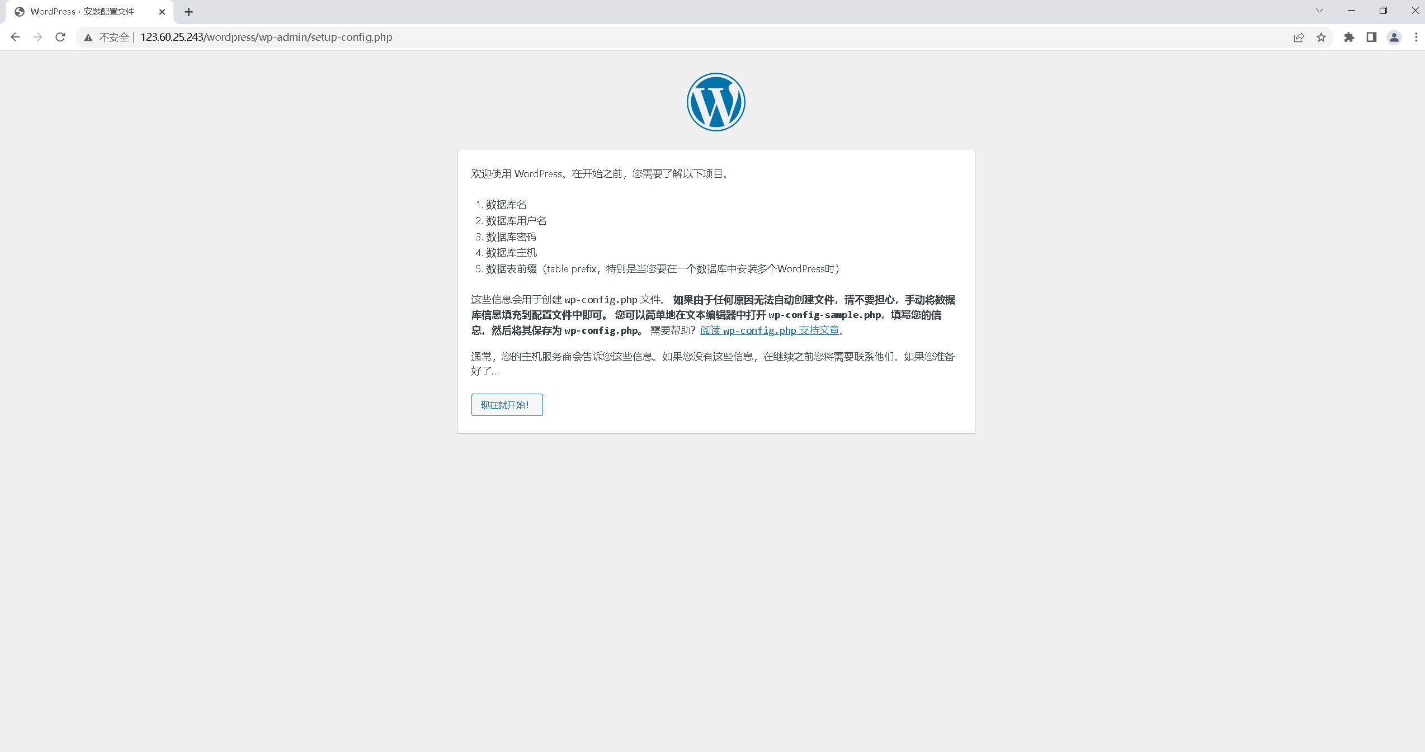The height and width of the screenshot is (752, 1425).
Task: Bookmark this page with star icon
Action: click(x=1321, y=37)
